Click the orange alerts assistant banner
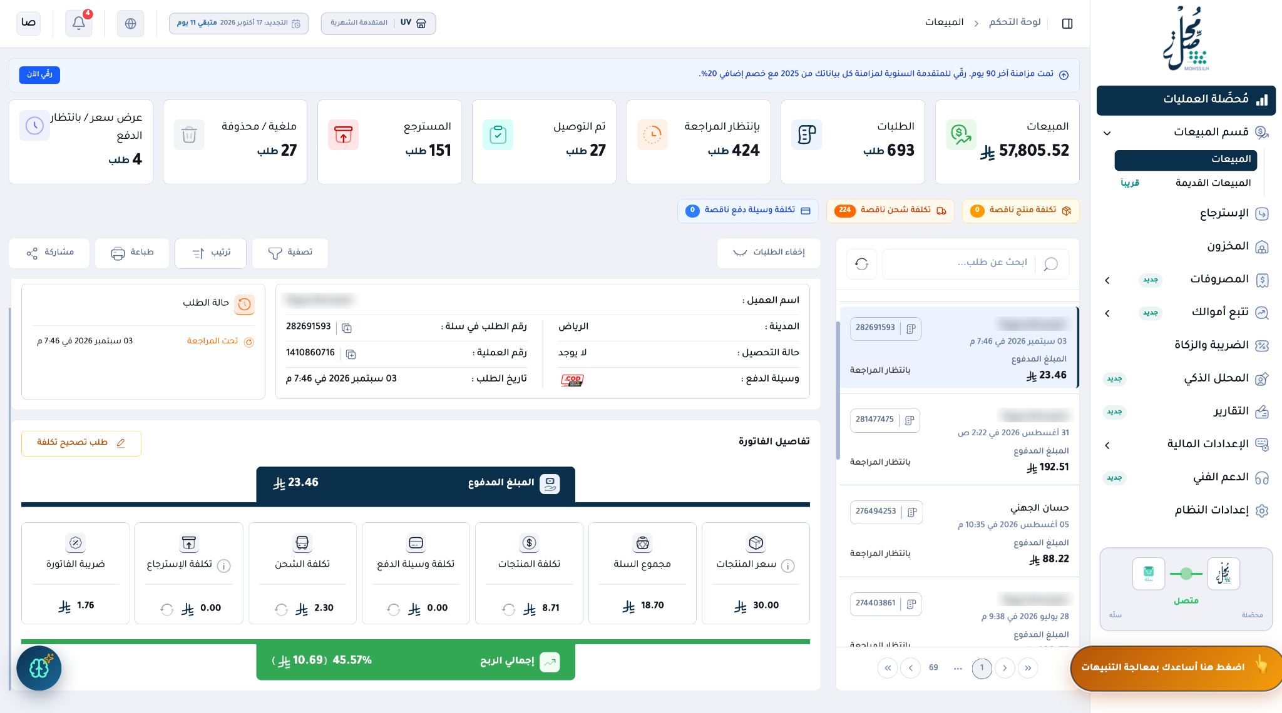 click(1176, 668)
